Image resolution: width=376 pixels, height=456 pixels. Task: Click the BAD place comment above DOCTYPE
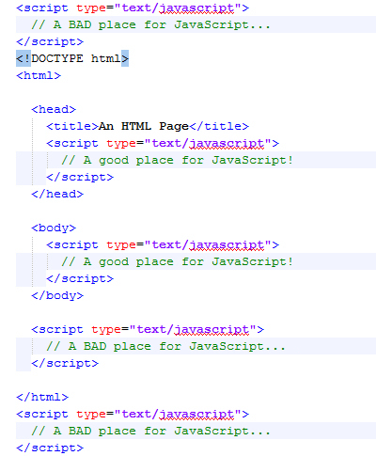150,24
